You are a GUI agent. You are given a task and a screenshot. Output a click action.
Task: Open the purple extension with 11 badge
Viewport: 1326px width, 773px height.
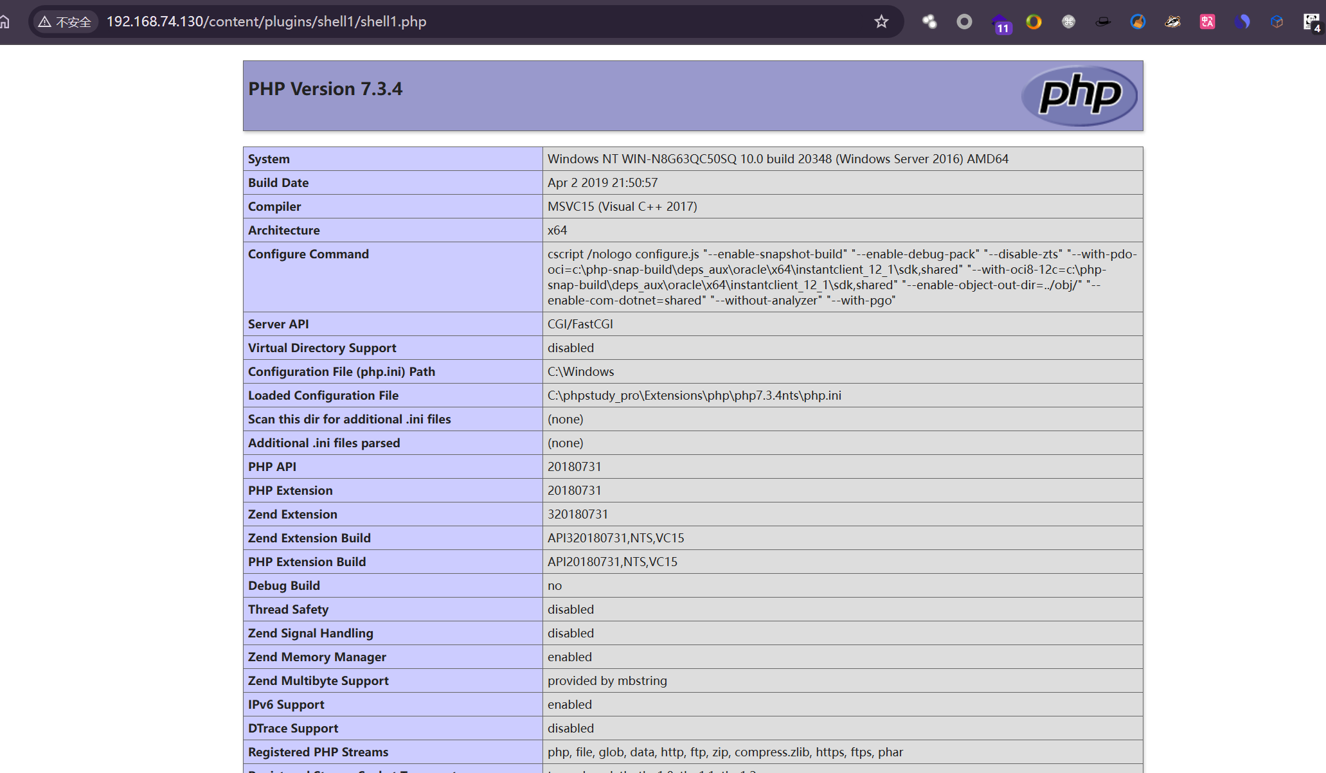pyautogui.click(x=999, y=22)
